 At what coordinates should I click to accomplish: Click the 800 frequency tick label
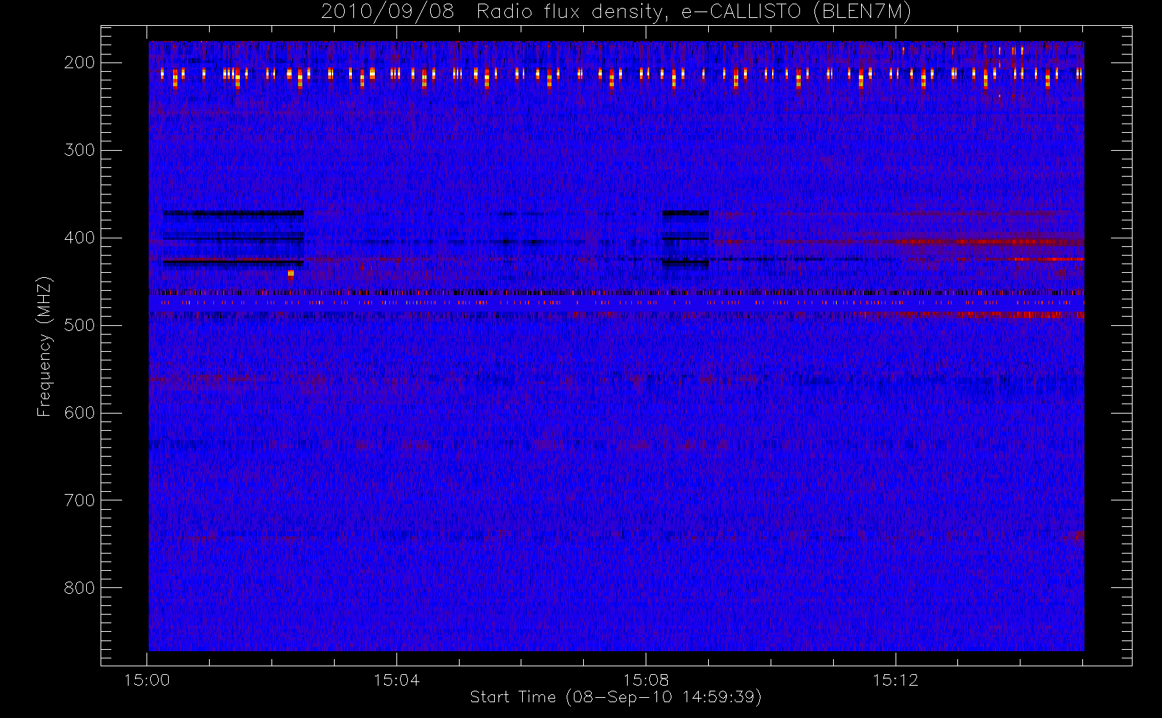(x=80, y=588)
